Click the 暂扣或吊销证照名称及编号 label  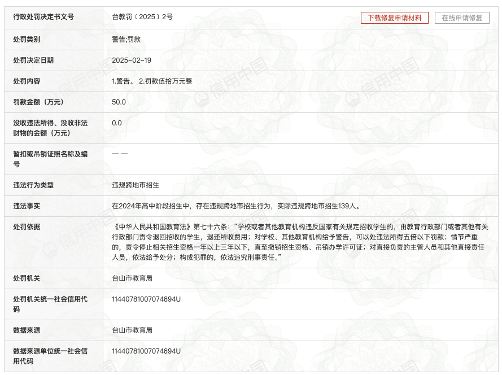click(x=50, y=159)
